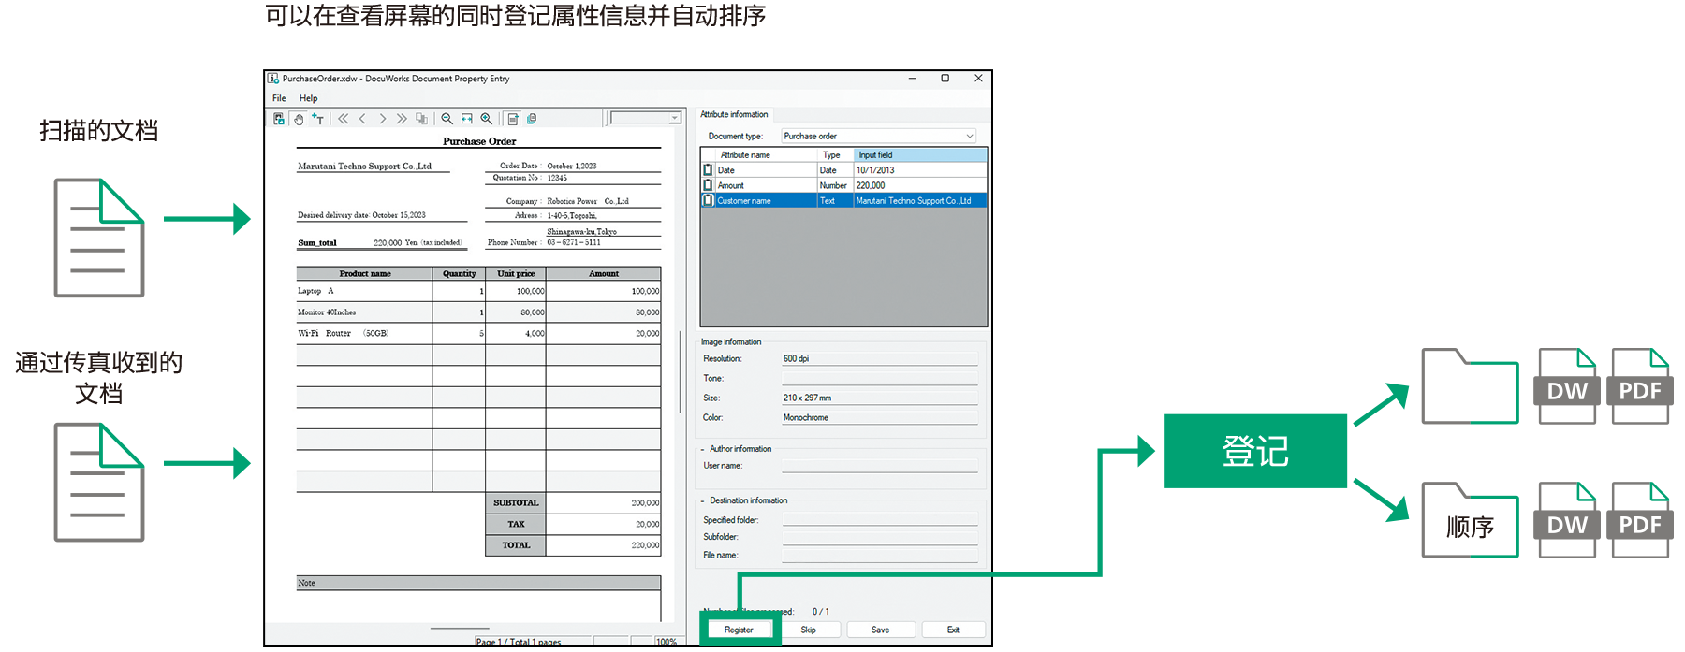Click the text selection tool icon

click(x=318, y=119)
